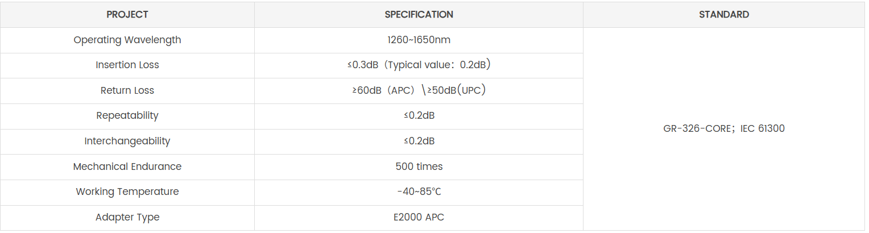Select the Mechanical Endurance label
The height and width of the screenshot is (233, 869).
click(127, 167)
